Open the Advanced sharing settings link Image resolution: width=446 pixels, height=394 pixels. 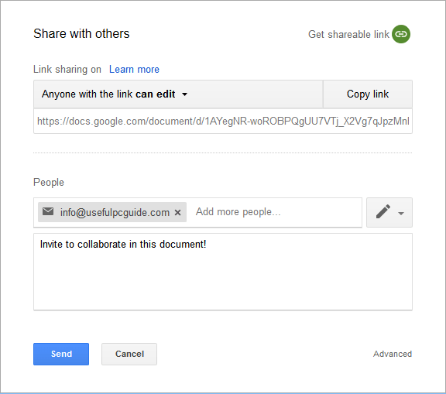tap(393, 354)
